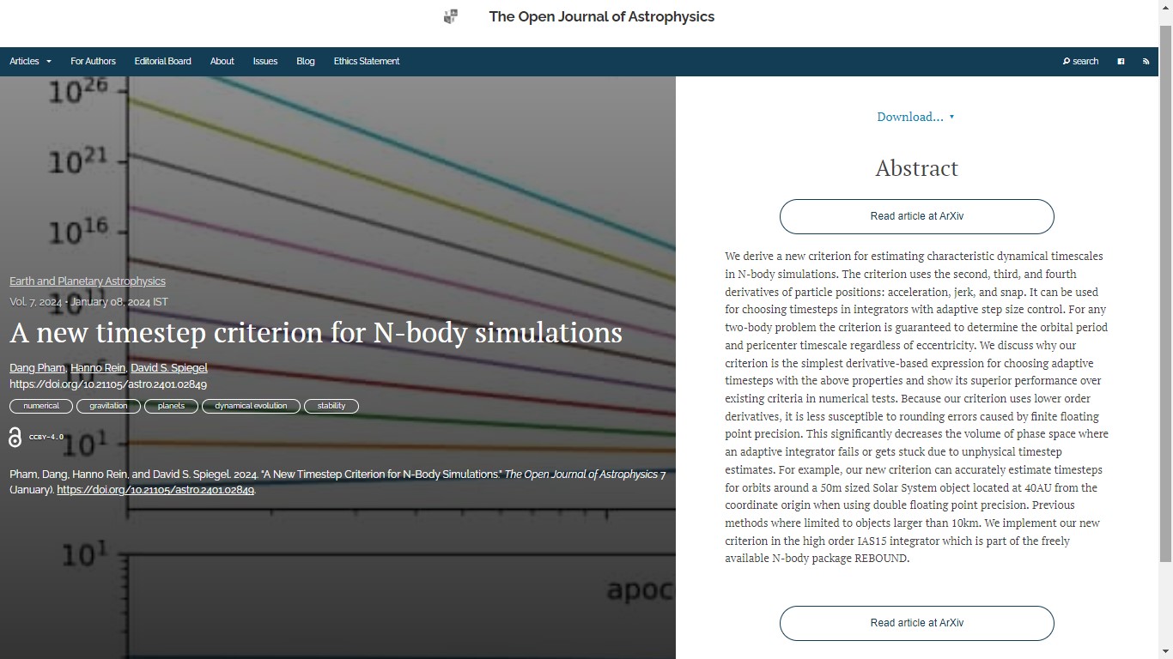Image resolution: width=1173 pixels, height=659 pixels.
Task: Go to the Editorial Board page
Action: [x=162, y=62]
